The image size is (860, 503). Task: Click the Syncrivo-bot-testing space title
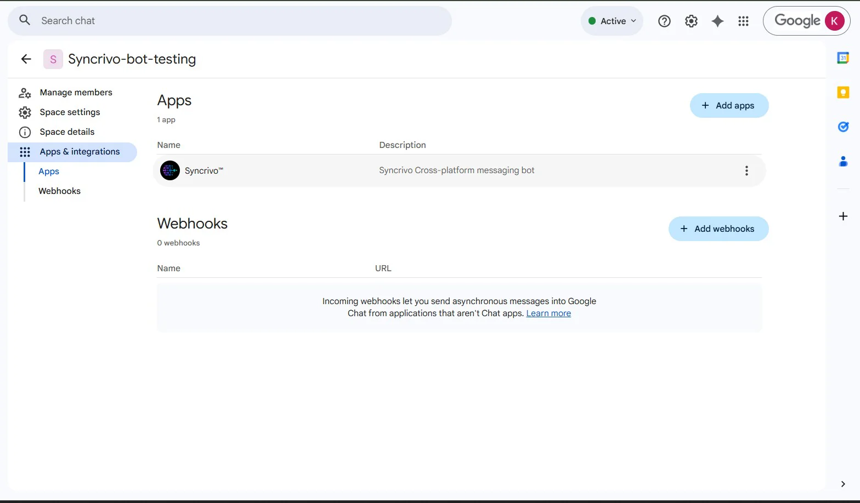(x=132, y=59)
